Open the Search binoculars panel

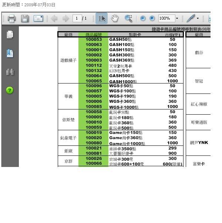point(10,72)
